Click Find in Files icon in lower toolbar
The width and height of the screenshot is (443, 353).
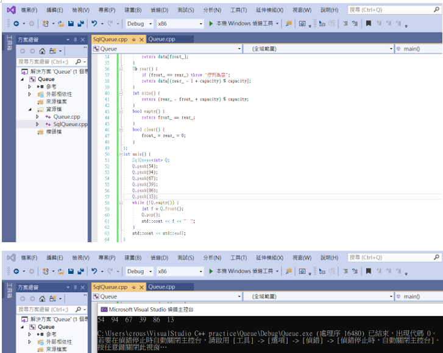[289, 271]
